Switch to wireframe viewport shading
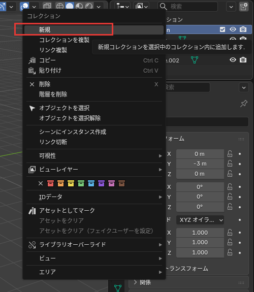The image size is (254, 292). 59,7
